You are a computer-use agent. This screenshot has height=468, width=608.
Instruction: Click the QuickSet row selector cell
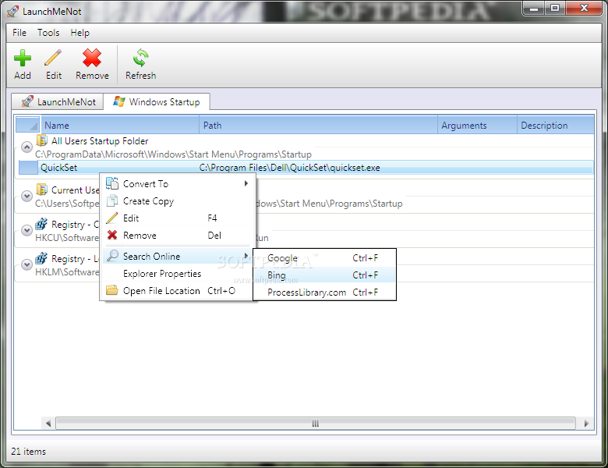28,168
